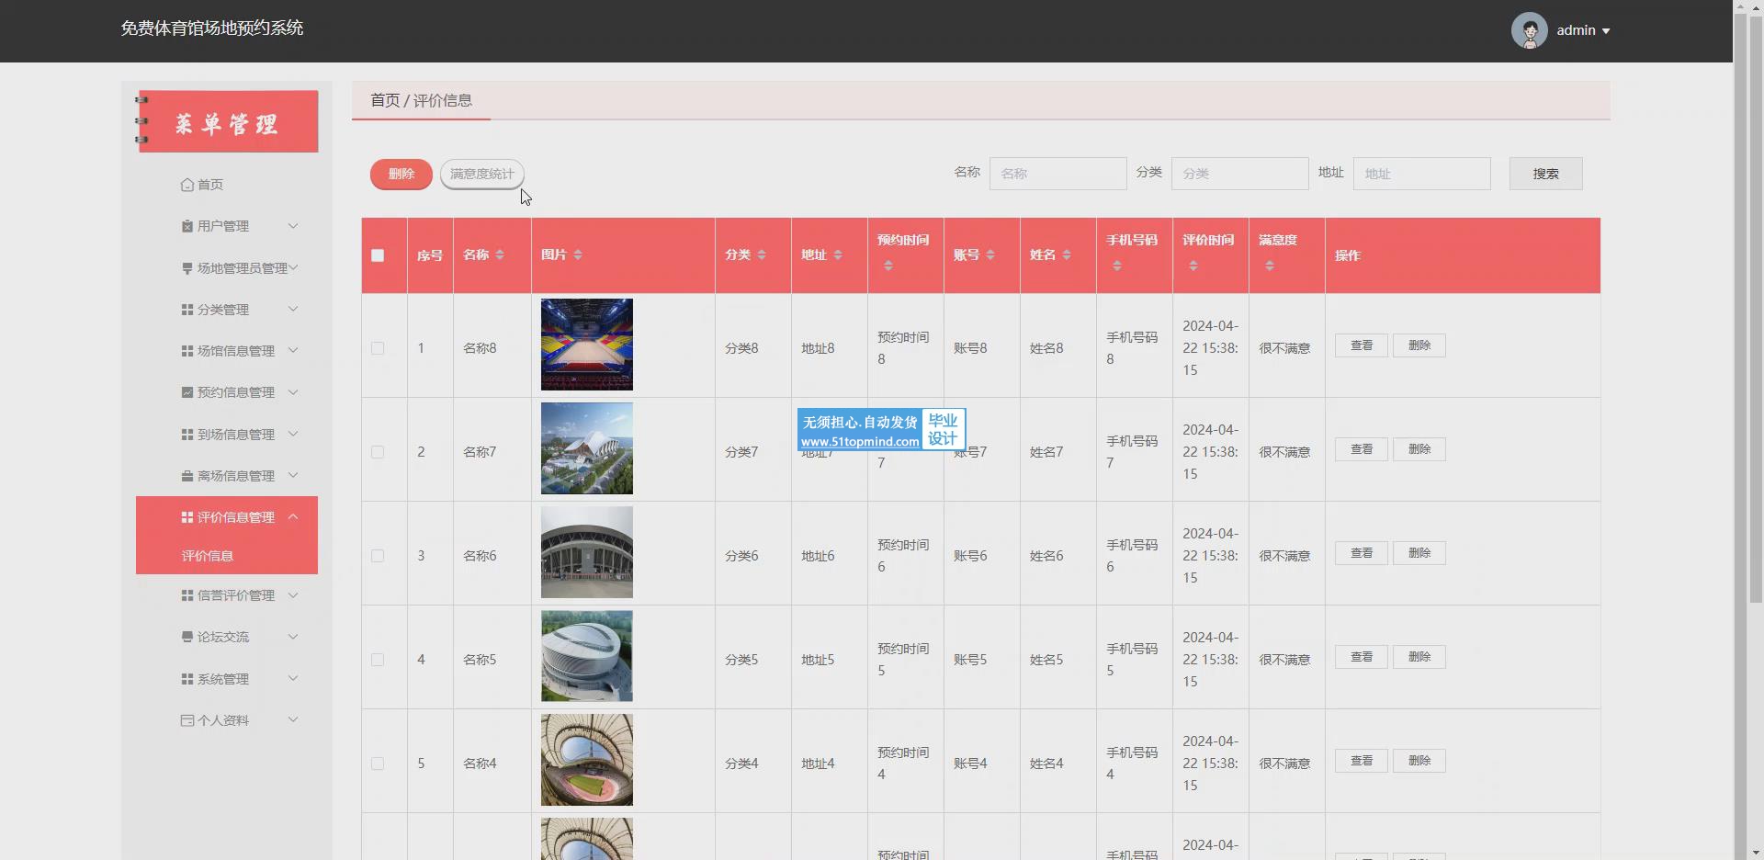This screenshot has width=1764, height=860.
Task: Click the 评价信息管理 grid icon
Action: [187, 517]
